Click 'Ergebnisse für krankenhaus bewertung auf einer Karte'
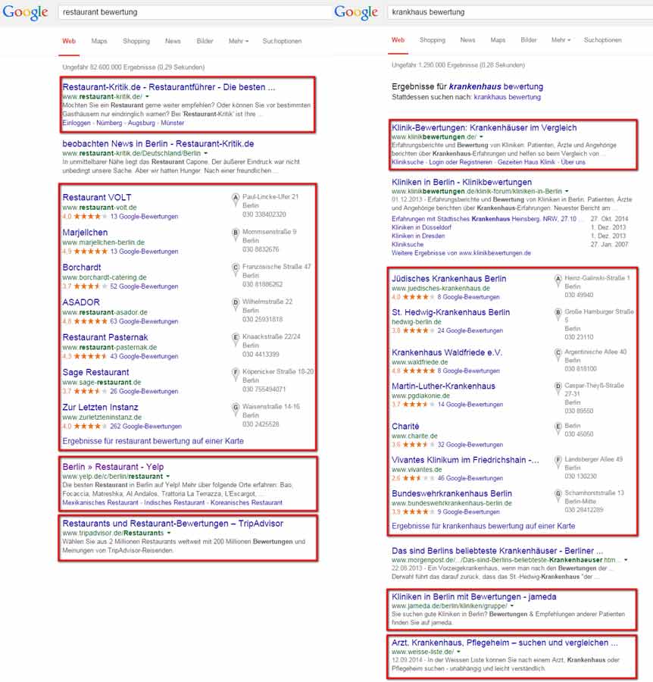Viewport: 653px width, 682px height. coord(483,526)
